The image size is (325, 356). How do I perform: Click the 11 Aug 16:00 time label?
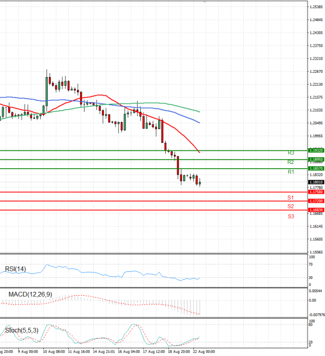(79, 352)
